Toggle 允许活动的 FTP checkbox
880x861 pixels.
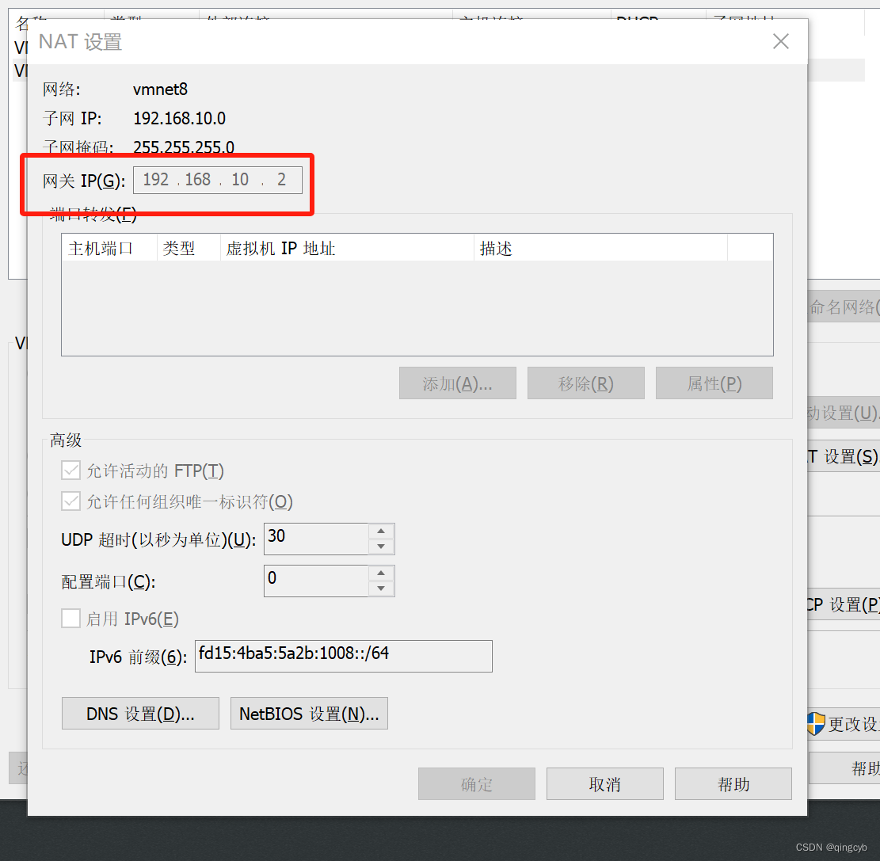click(x=70, y=471)
